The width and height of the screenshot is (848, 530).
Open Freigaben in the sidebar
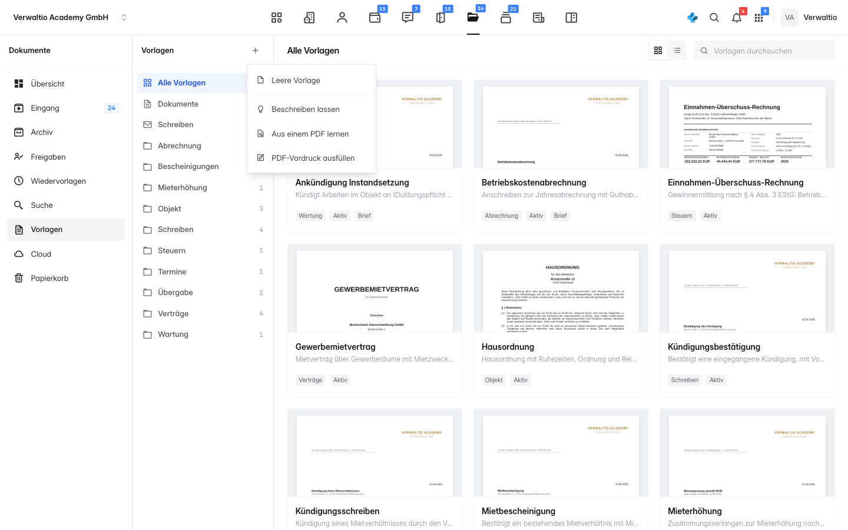[66, 157]
